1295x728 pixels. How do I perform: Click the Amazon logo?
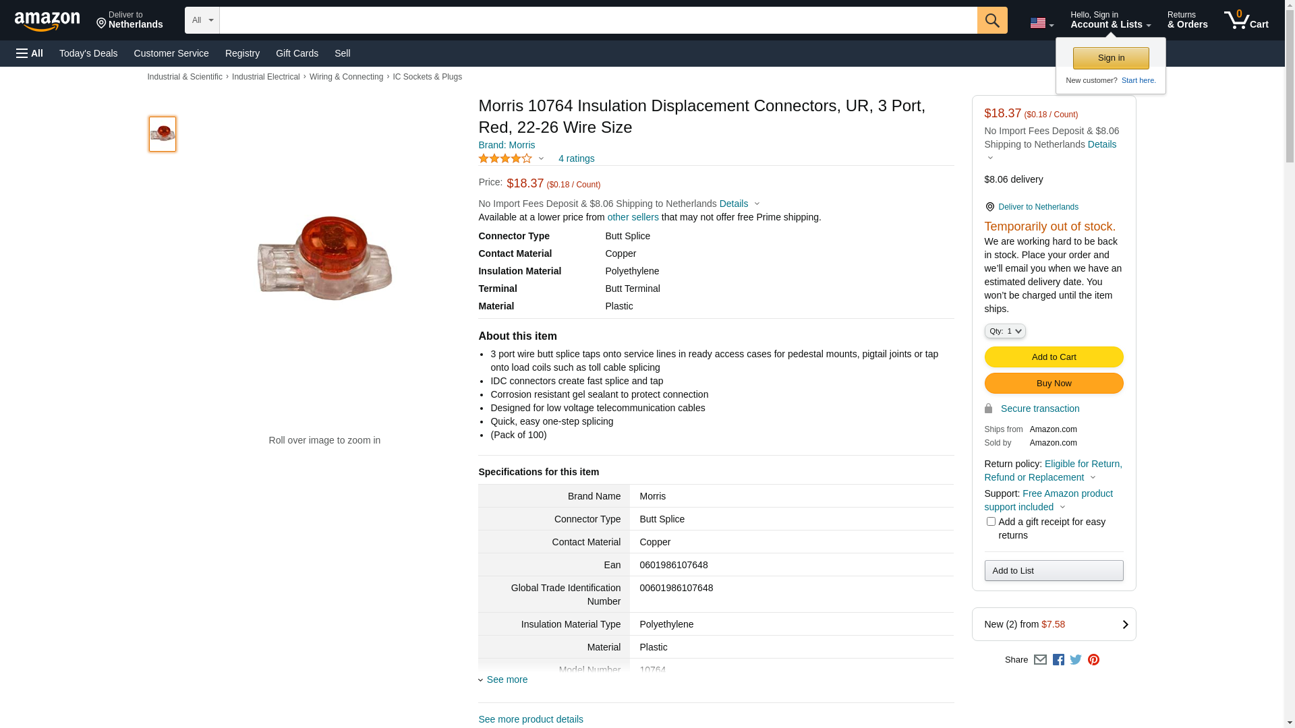[x=47, y=21]
